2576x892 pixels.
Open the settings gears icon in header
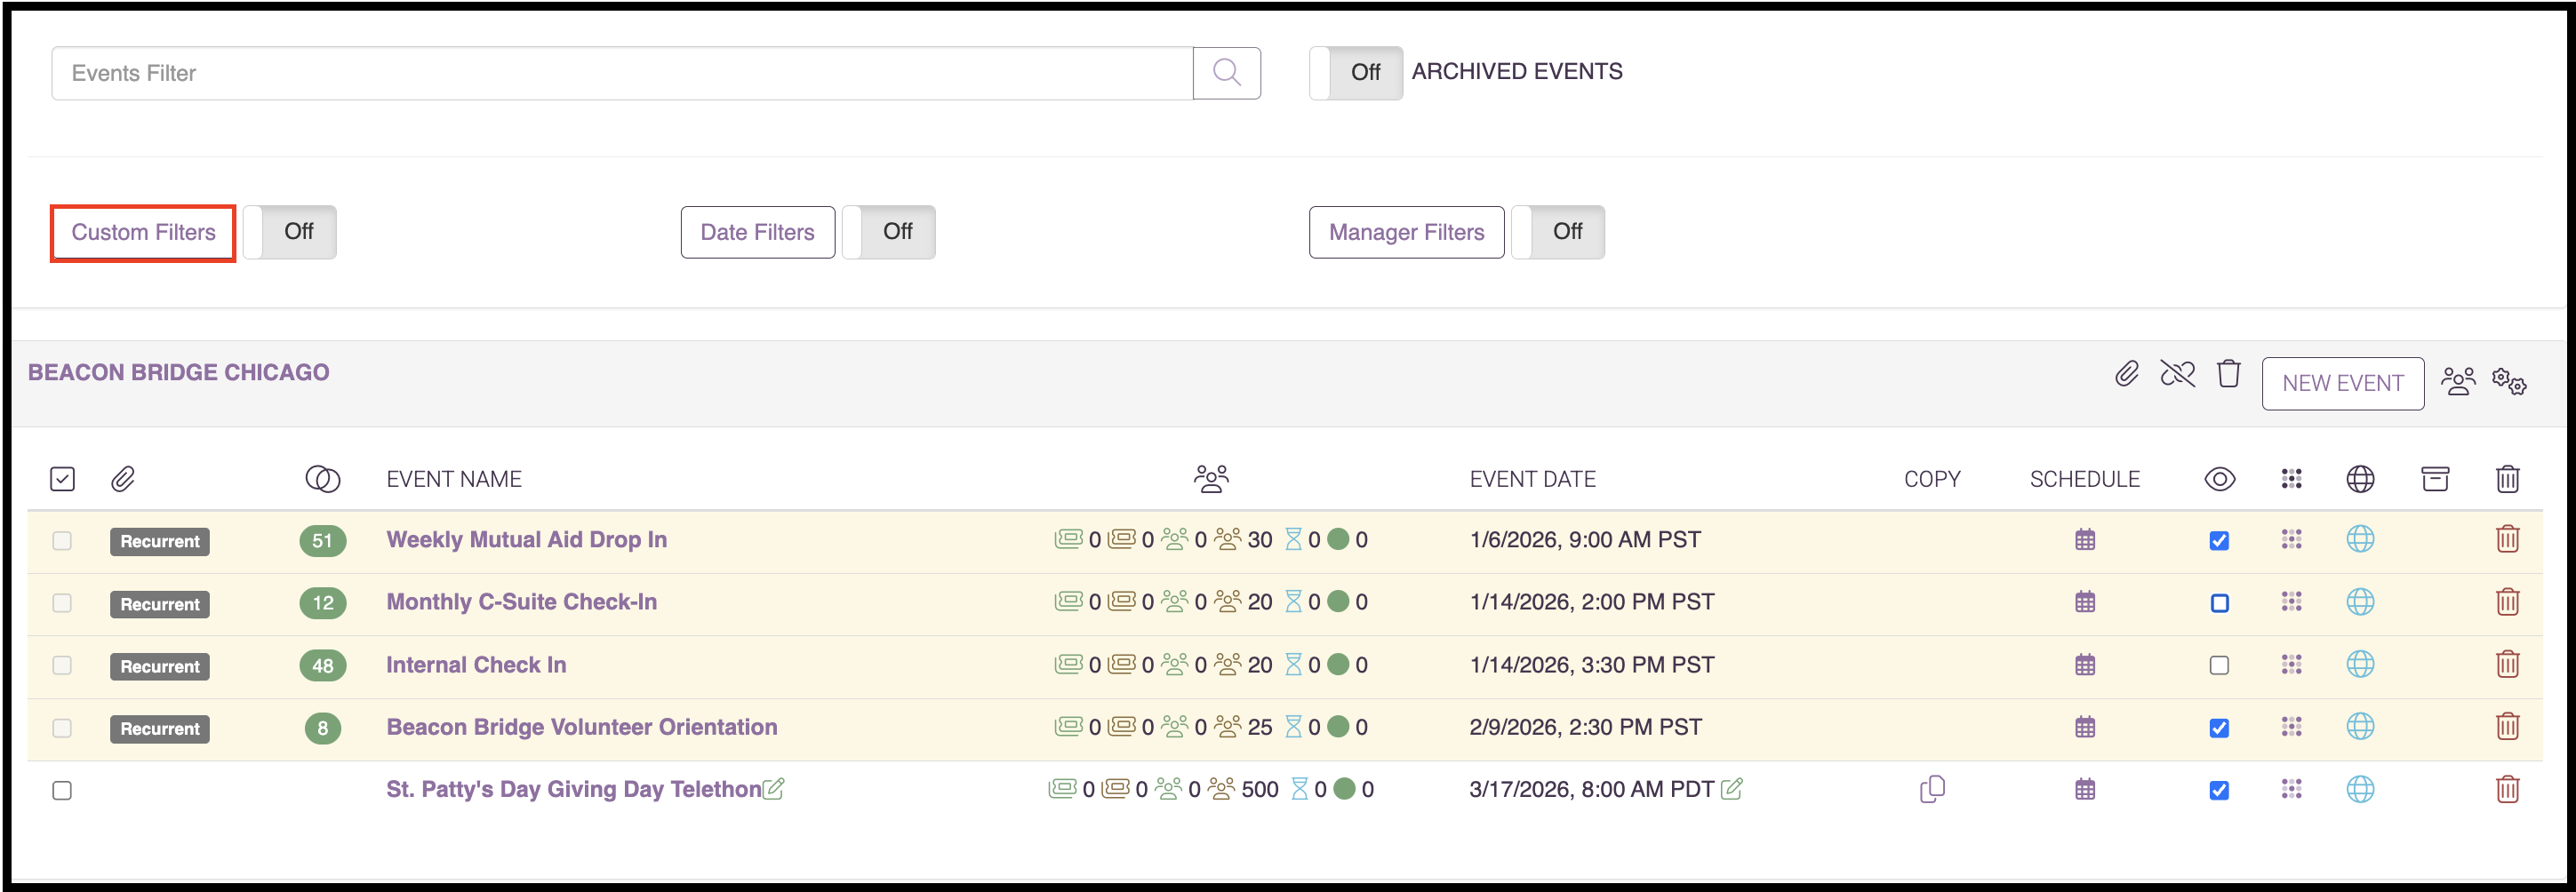2508,381
